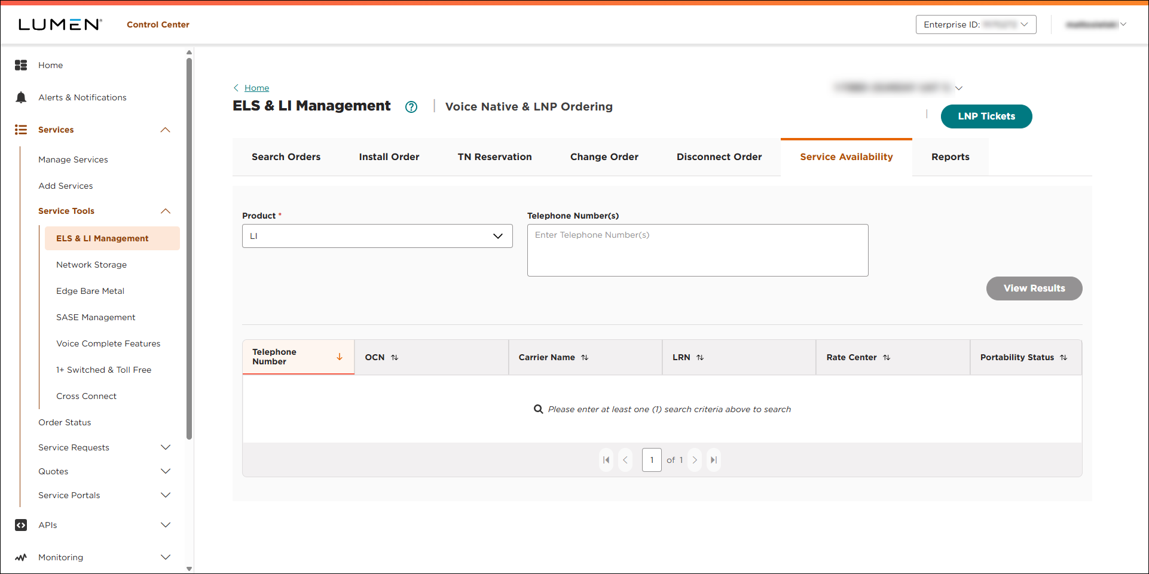This screenshot has height=574, width=1149.
Task: Collapse the Service Tools section
Action: tap(166, 211)
